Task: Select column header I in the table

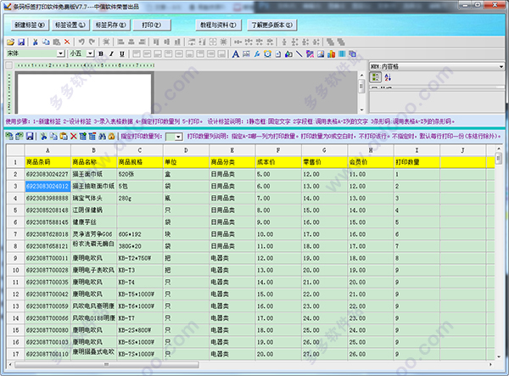Action: click(417, 150)
